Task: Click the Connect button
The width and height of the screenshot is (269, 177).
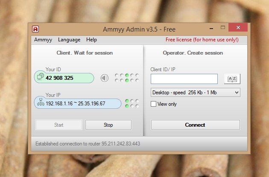Action: tap(196, 125)
